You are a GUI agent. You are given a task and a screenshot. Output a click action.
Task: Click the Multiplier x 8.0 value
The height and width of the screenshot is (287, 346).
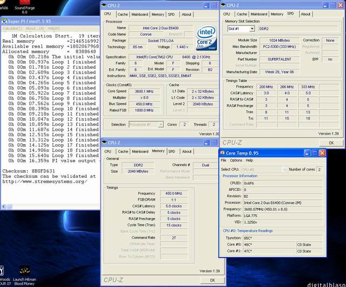(x=144, y=97)
